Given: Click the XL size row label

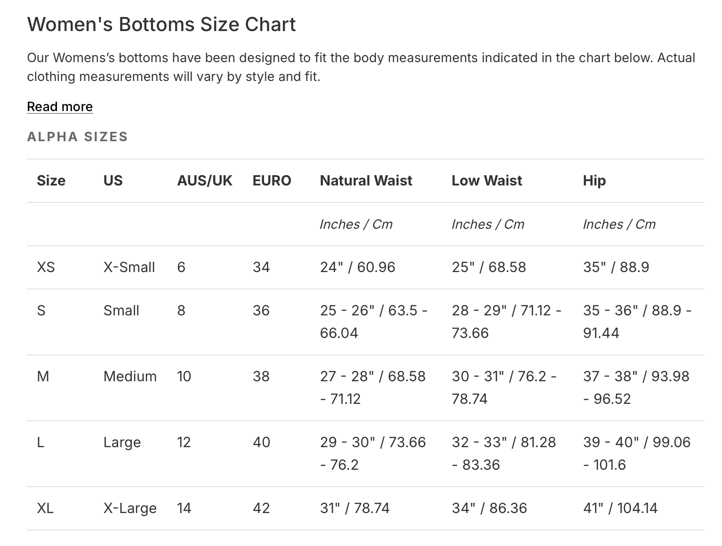Looking at the screenshot, I should pos(45,508).
